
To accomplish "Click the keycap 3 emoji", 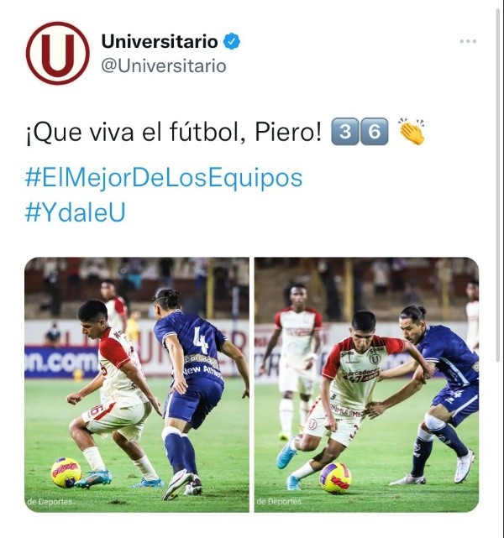I will point(345,132).
